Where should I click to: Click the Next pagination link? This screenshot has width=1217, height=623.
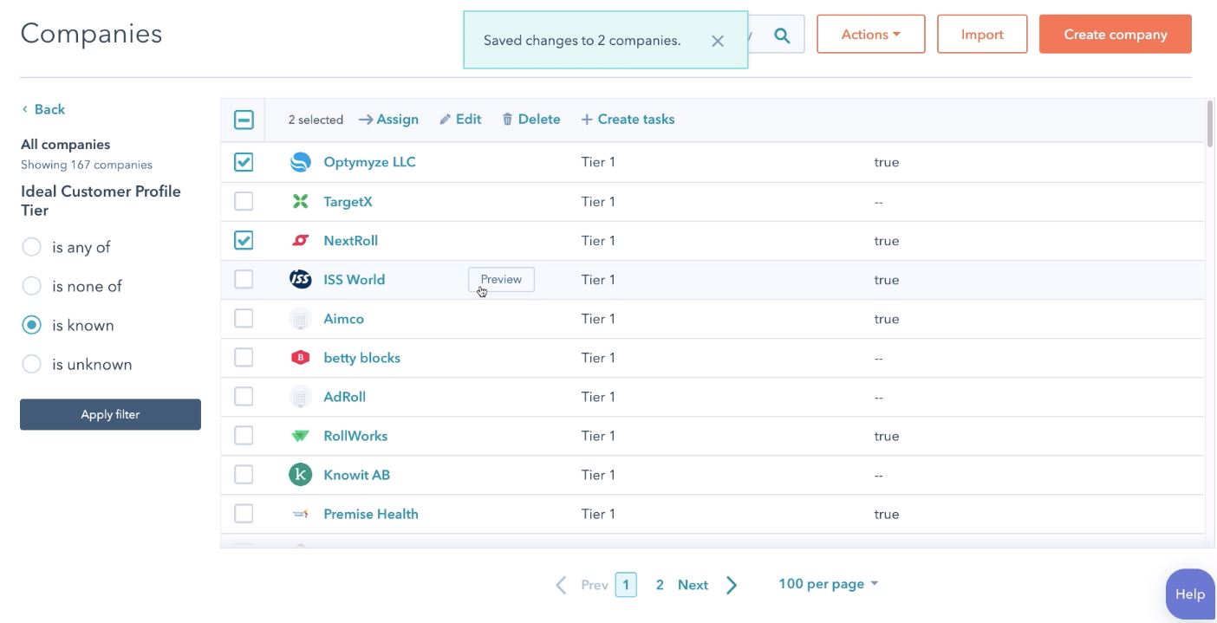[693, 585]
